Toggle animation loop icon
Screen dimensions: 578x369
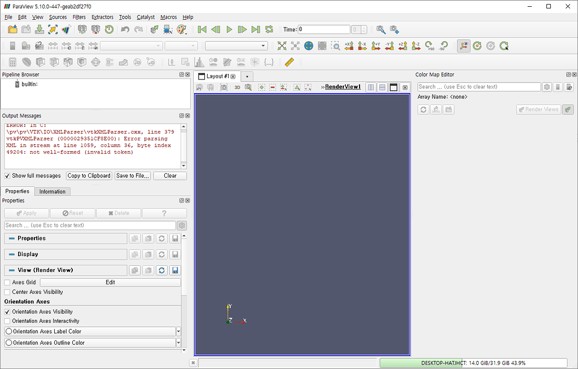(x=269, y=29)
